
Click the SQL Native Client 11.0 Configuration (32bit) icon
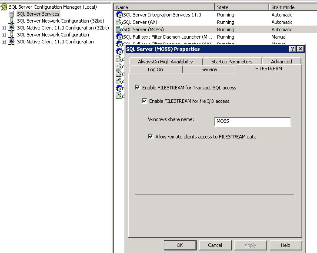(12, 28)
